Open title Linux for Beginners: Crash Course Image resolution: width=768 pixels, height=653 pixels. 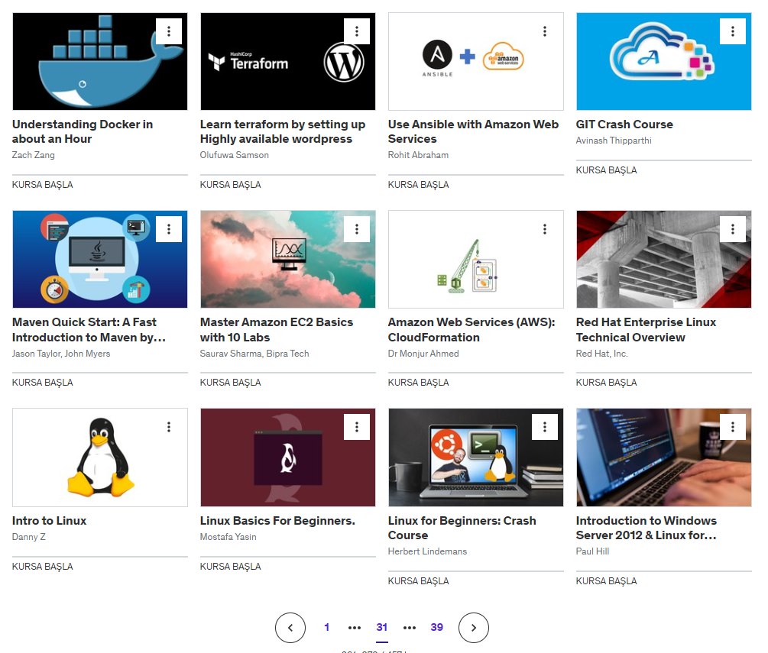pyautogui.click(x=462, y=528)
